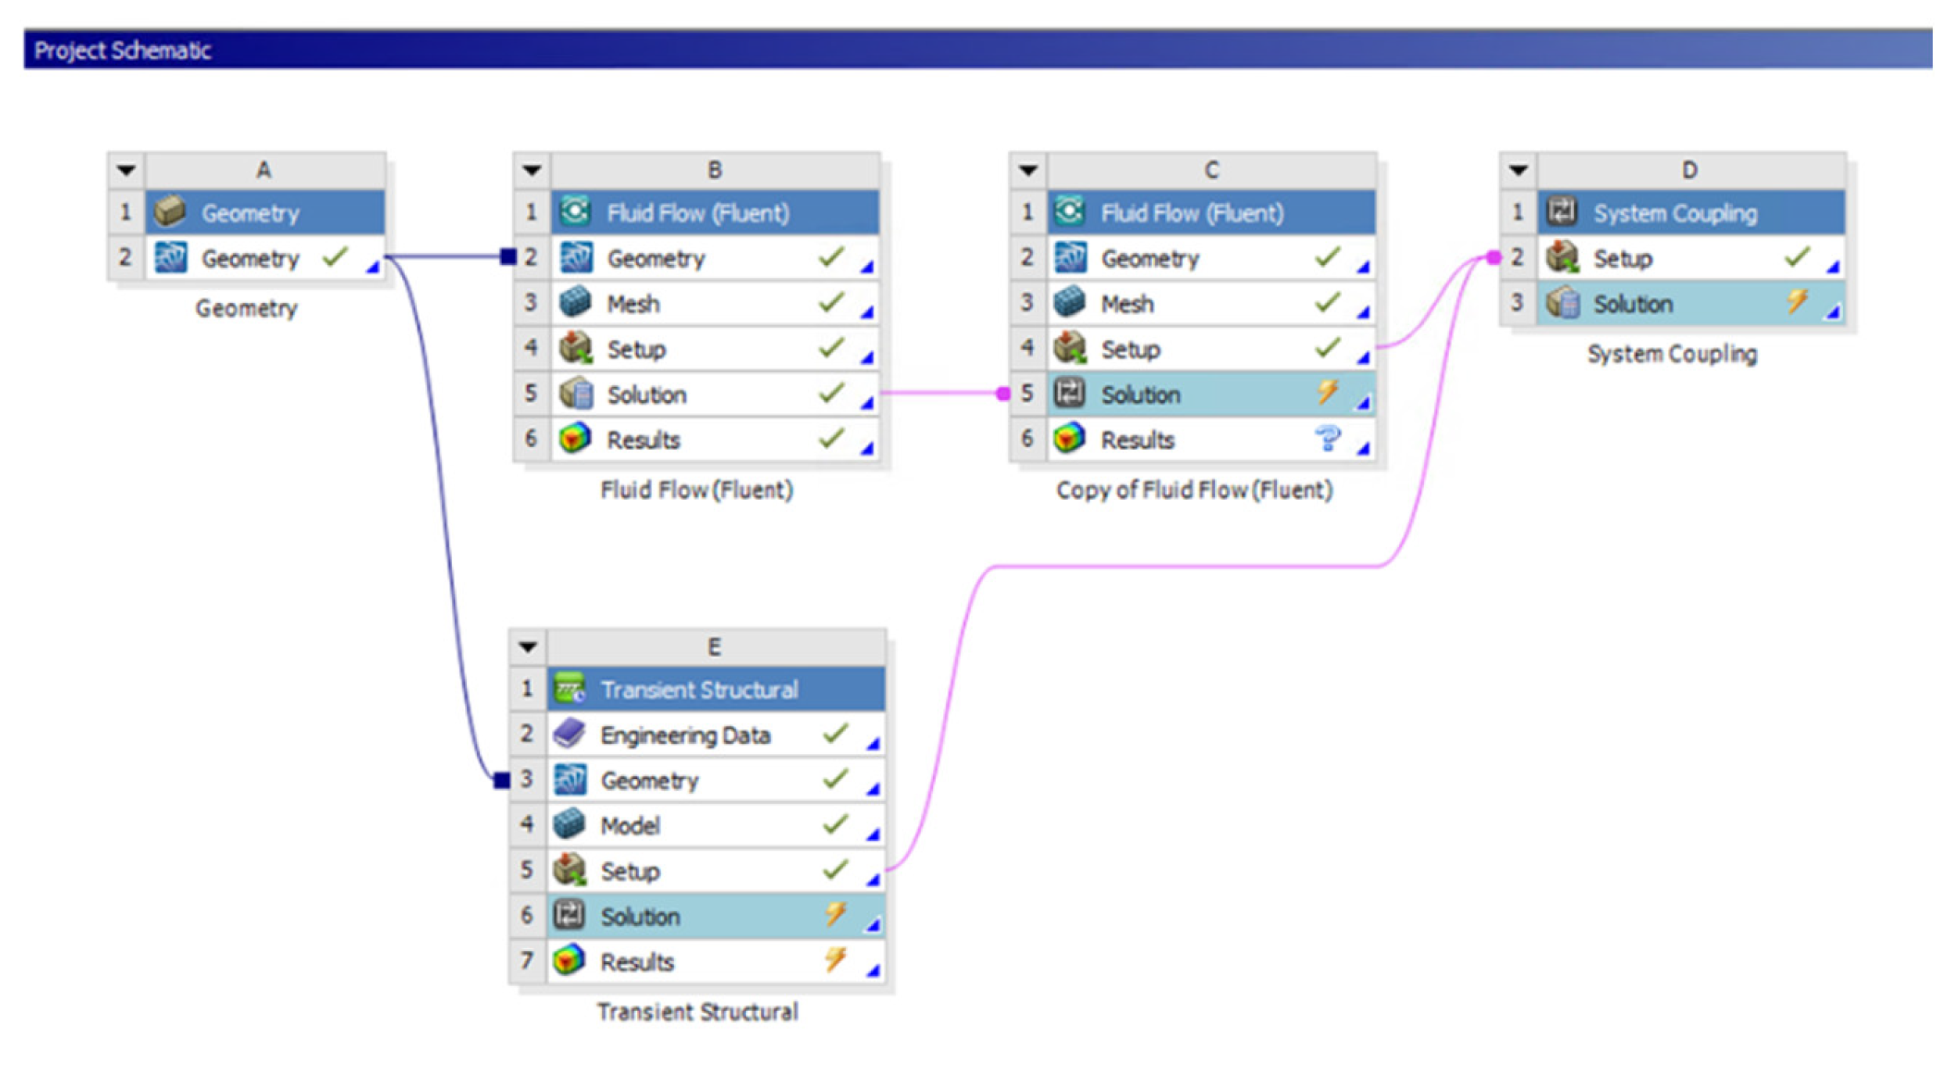The height and width of the screenshot is (1065, 1951).
Task: Click the Model icon in cell E4
Action: (x=569, y=824)
